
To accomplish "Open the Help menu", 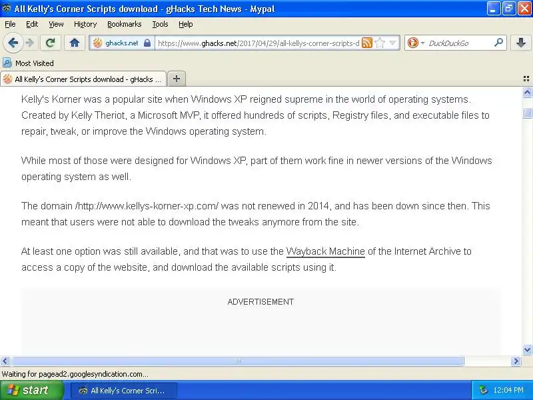I will pyautogui.click(x=186, y=24).
